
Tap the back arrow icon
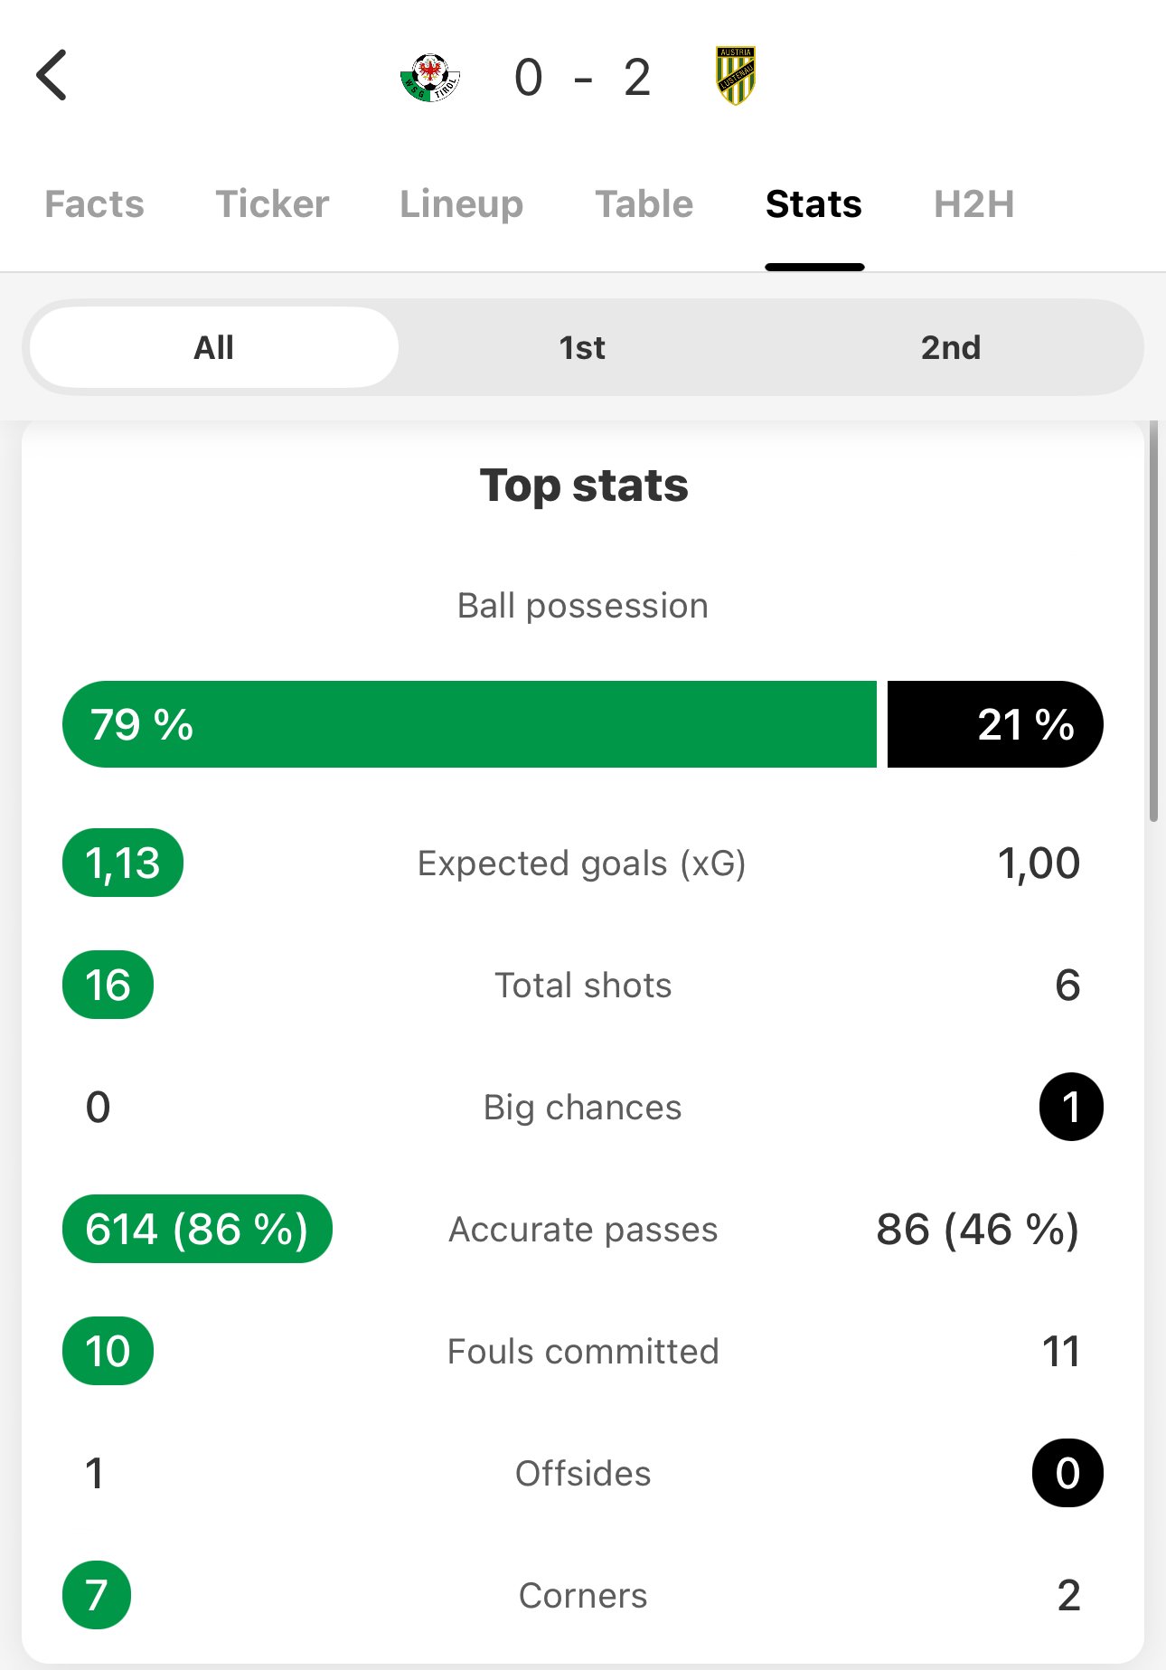tap(52, 75)
